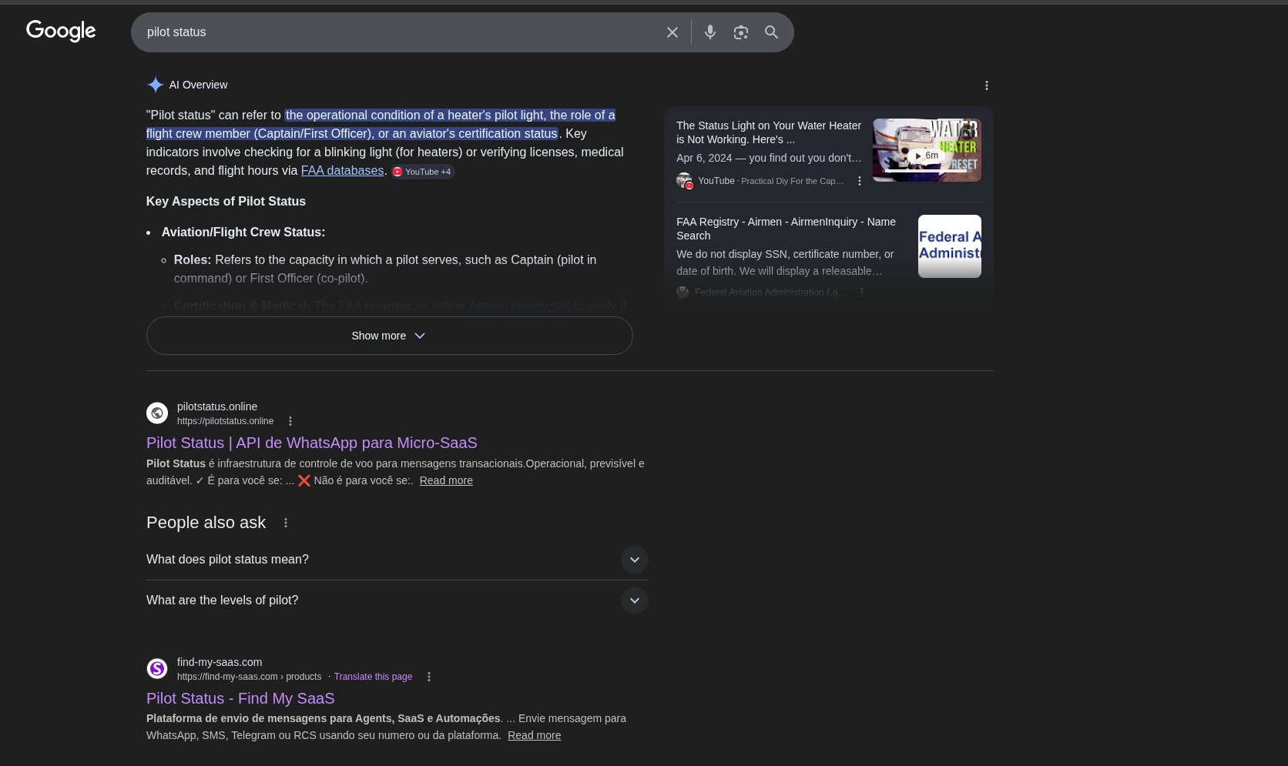The height and width of the screenshot is (766, 1288).
Task: Click the 'https://pilotstatus.online' URL text
Action: (226, 421)
